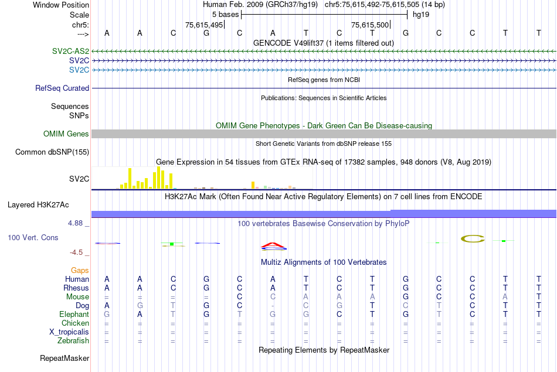Viewport: 557px width, 372px height.
Task: Click the orange Gaps label
Action: click(x=80, y=271)
